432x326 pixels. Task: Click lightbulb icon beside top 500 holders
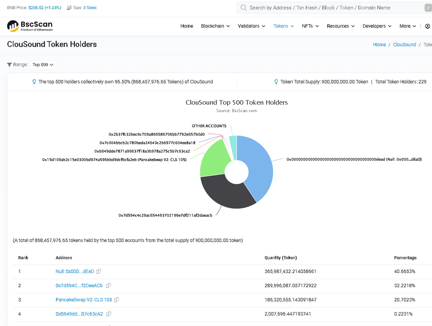(34, 82)
